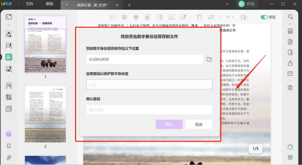Select checkbox form field tool
The image size is (302, 165).
(124, 17)
